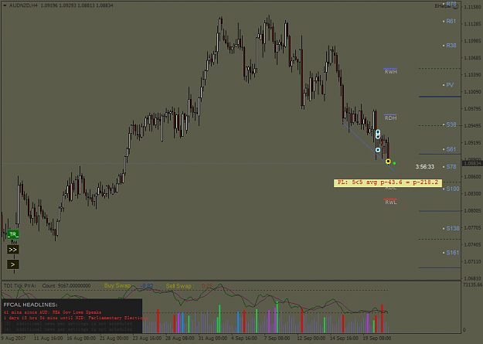This screenshot has width=483, height=344.
Task: Select the S38 support level label
Action: pyautogui.click(x=451, y=124)
